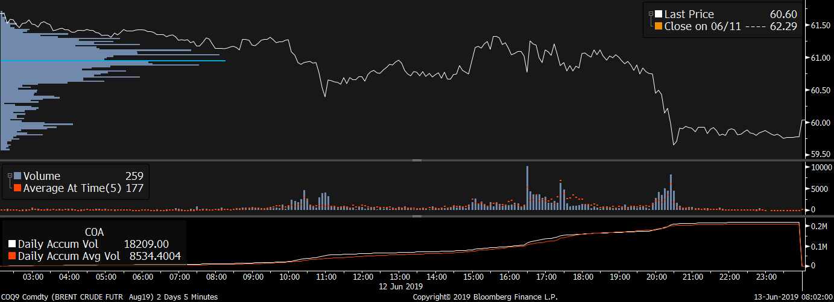Click the 04:00 time axis label
The width and height of the screenshot is (834, 302).
(69, 277)
